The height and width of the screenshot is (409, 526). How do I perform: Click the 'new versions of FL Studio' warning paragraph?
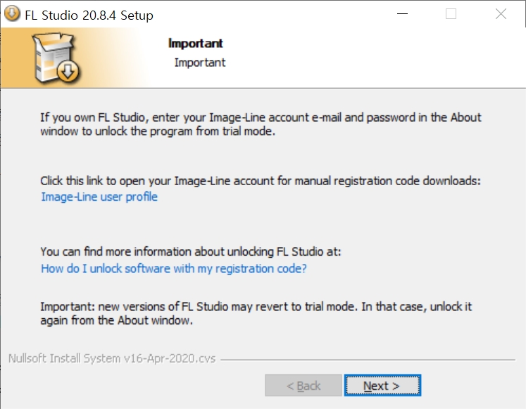(256, 313)
